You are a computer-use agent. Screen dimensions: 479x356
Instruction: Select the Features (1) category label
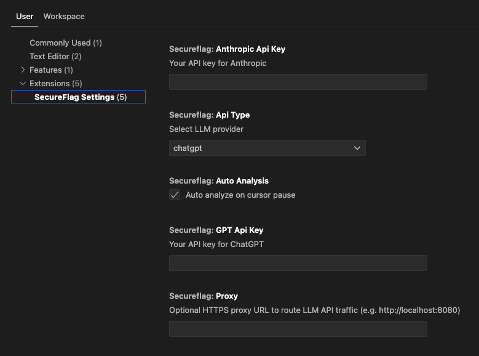51,70
